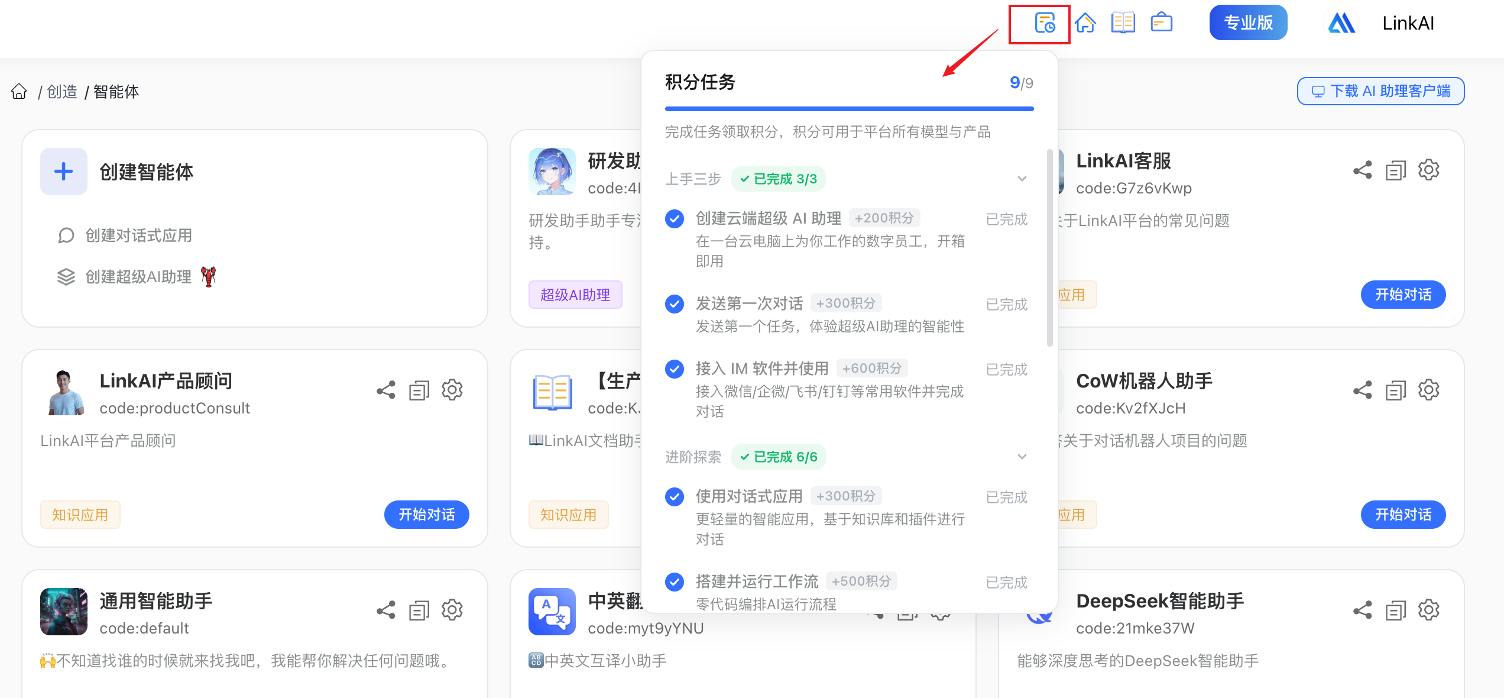Start chat with CoW机器人助手
The height and width of the screenshot is (698, 1504).
click(1403, 515)
